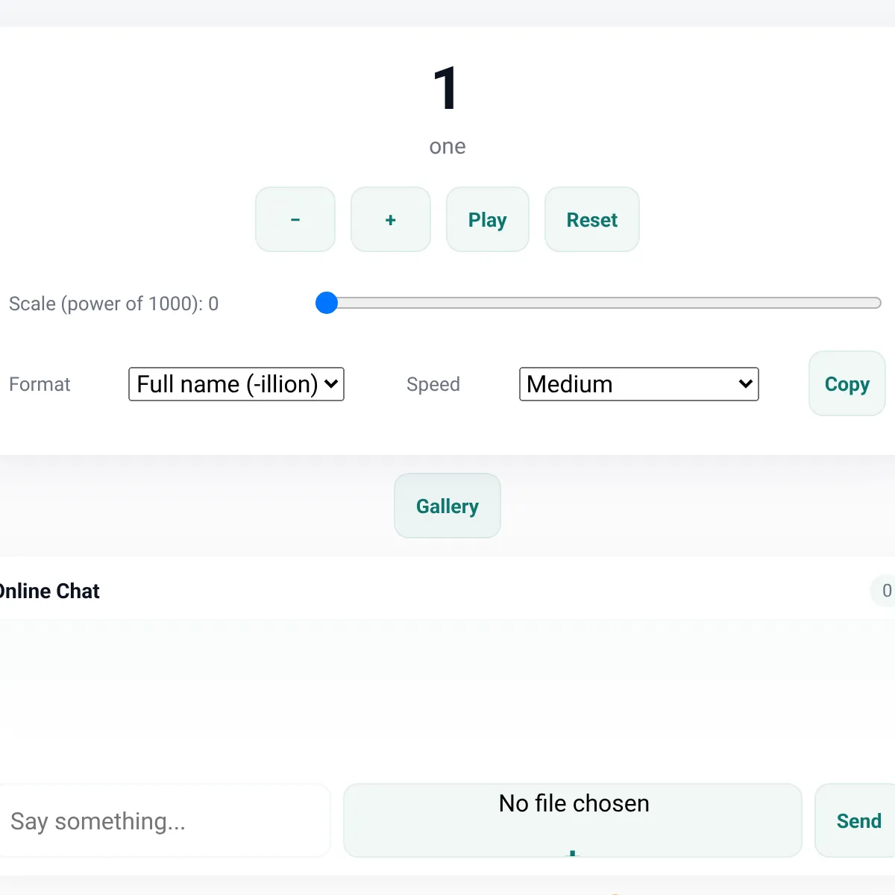The image size is (895, 895).
Task: Expand the Speed dropdown set to Medium
Action: point(638,384)
